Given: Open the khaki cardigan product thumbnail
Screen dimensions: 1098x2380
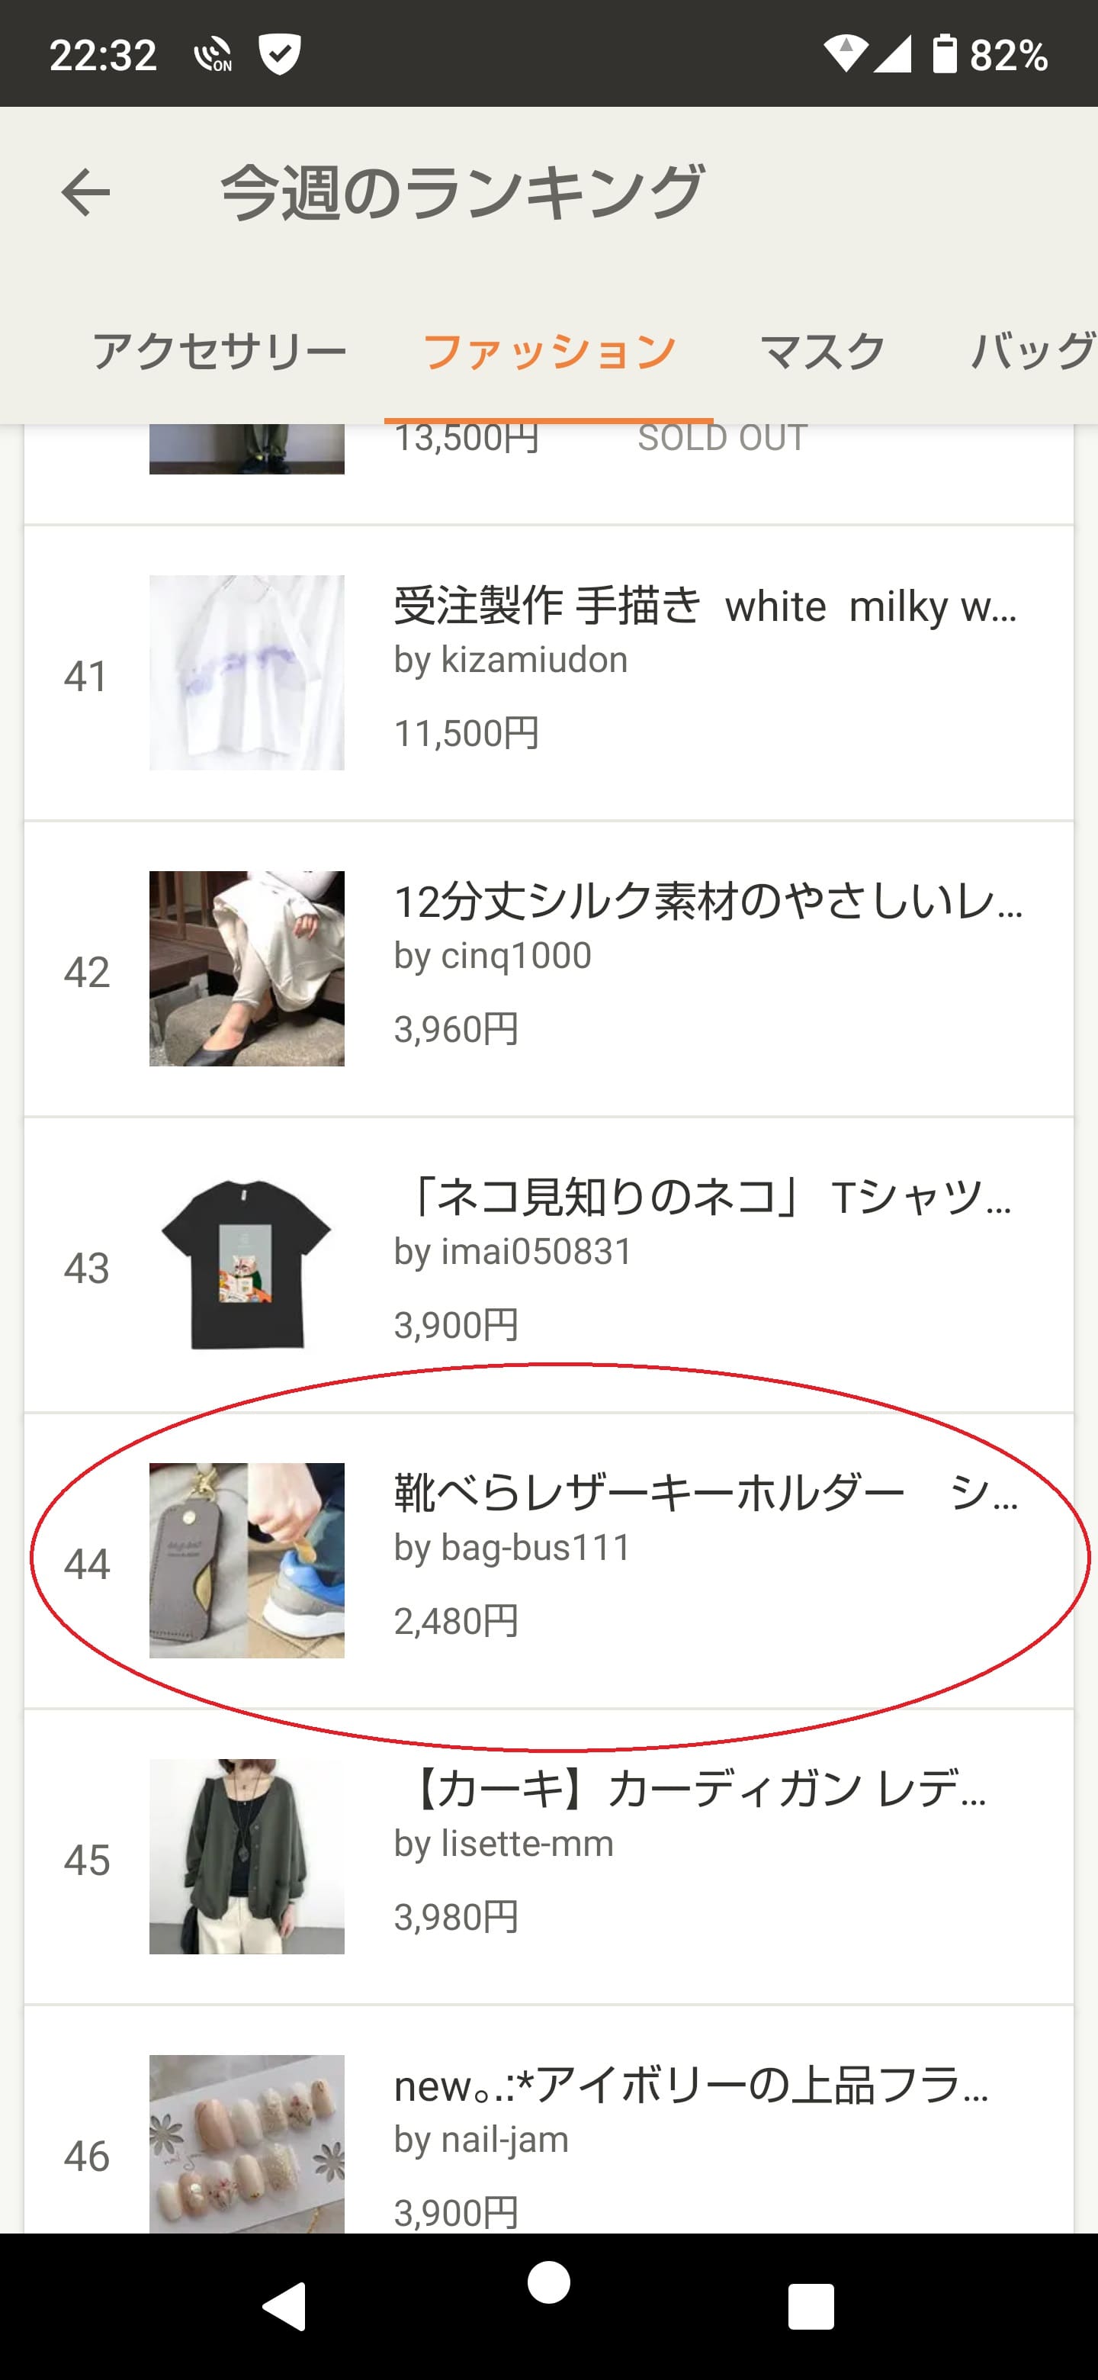Looking at the screenshot, I should coord(246,1856).
